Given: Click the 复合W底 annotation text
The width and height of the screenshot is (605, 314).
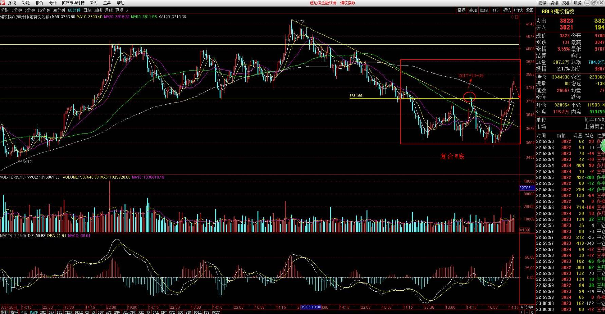Looking at the screenshot, I should click(x=452, y=156).
